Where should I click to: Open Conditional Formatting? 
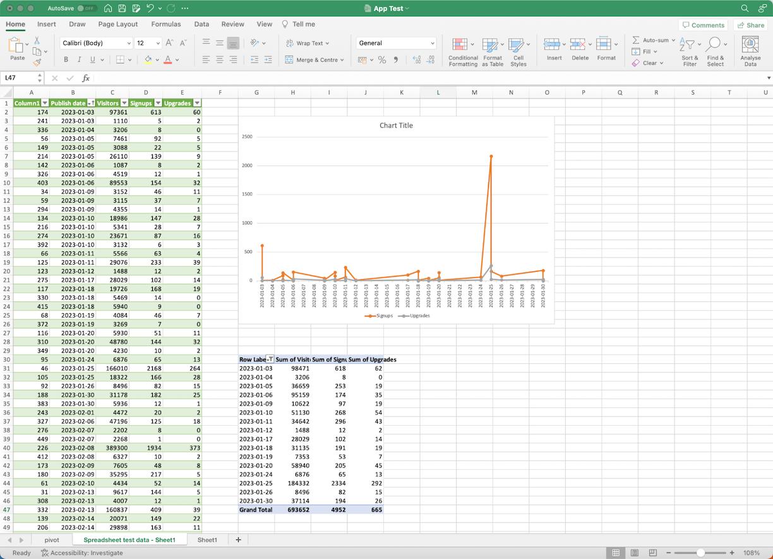click(463, 51)
